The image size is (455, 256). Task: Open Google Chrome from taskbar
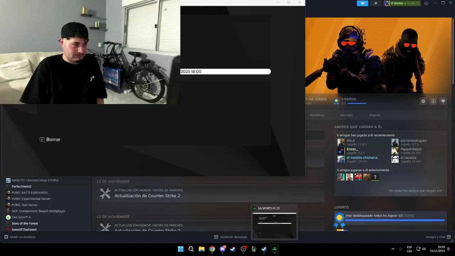click(x=212, y=249)
